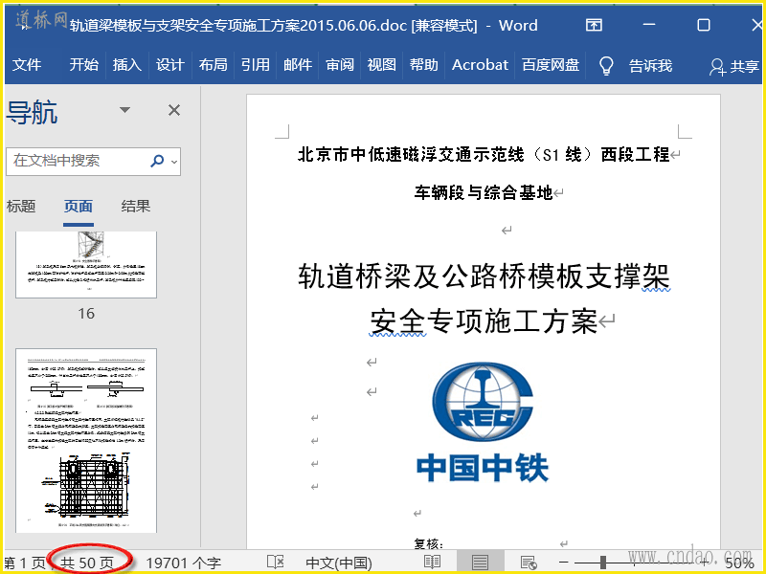Click the 车辆段与综合基地 heading line
Image resolution: width=766 pixels, height=574 pixels.
pyautogui.click(x=484, y=193)
